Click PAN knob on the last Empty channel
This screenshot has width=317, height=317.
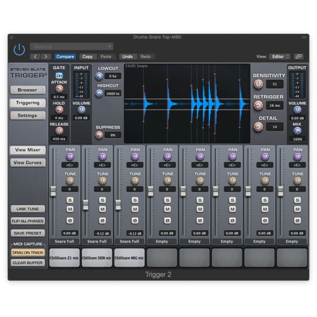coord(297,157)
